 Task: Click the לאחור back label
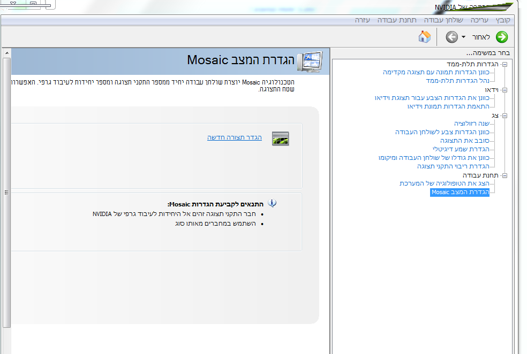tap(481, 37)
